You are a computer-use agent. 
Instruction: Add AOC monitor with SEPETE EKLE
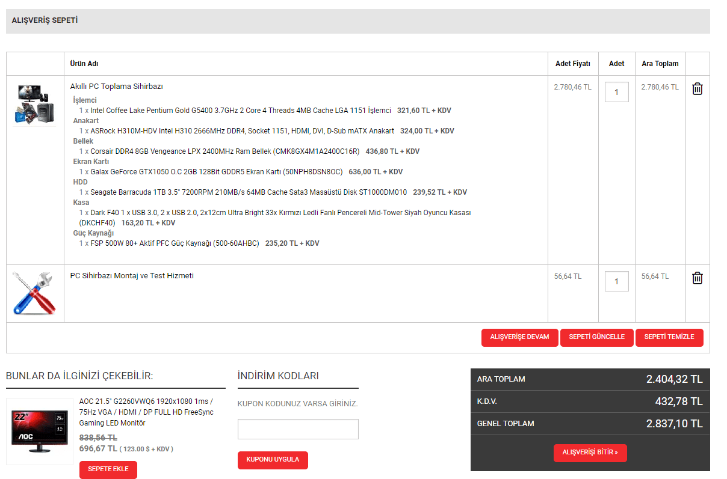pyautogui.click(x=108, y=470)
